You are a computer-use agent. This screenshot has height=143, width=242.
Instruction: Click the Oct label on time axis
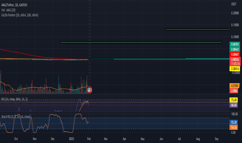click(x=16, y=139)
